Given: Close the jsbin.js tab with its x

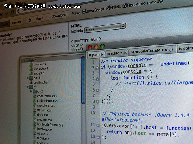Looking at the screenshot, I should [90, 55].
